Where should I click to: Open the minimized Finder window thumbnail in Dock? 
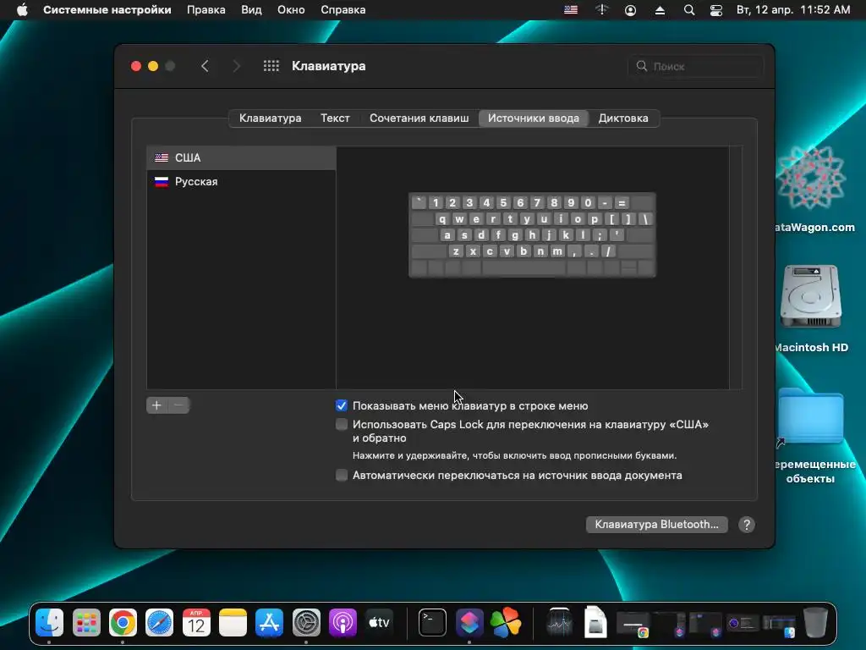click(779, 625)
